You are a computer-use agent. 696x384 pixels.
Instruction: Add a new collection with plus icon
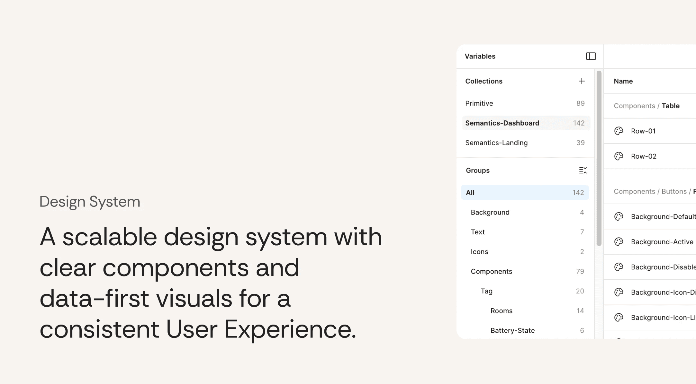tap(582, 81)
